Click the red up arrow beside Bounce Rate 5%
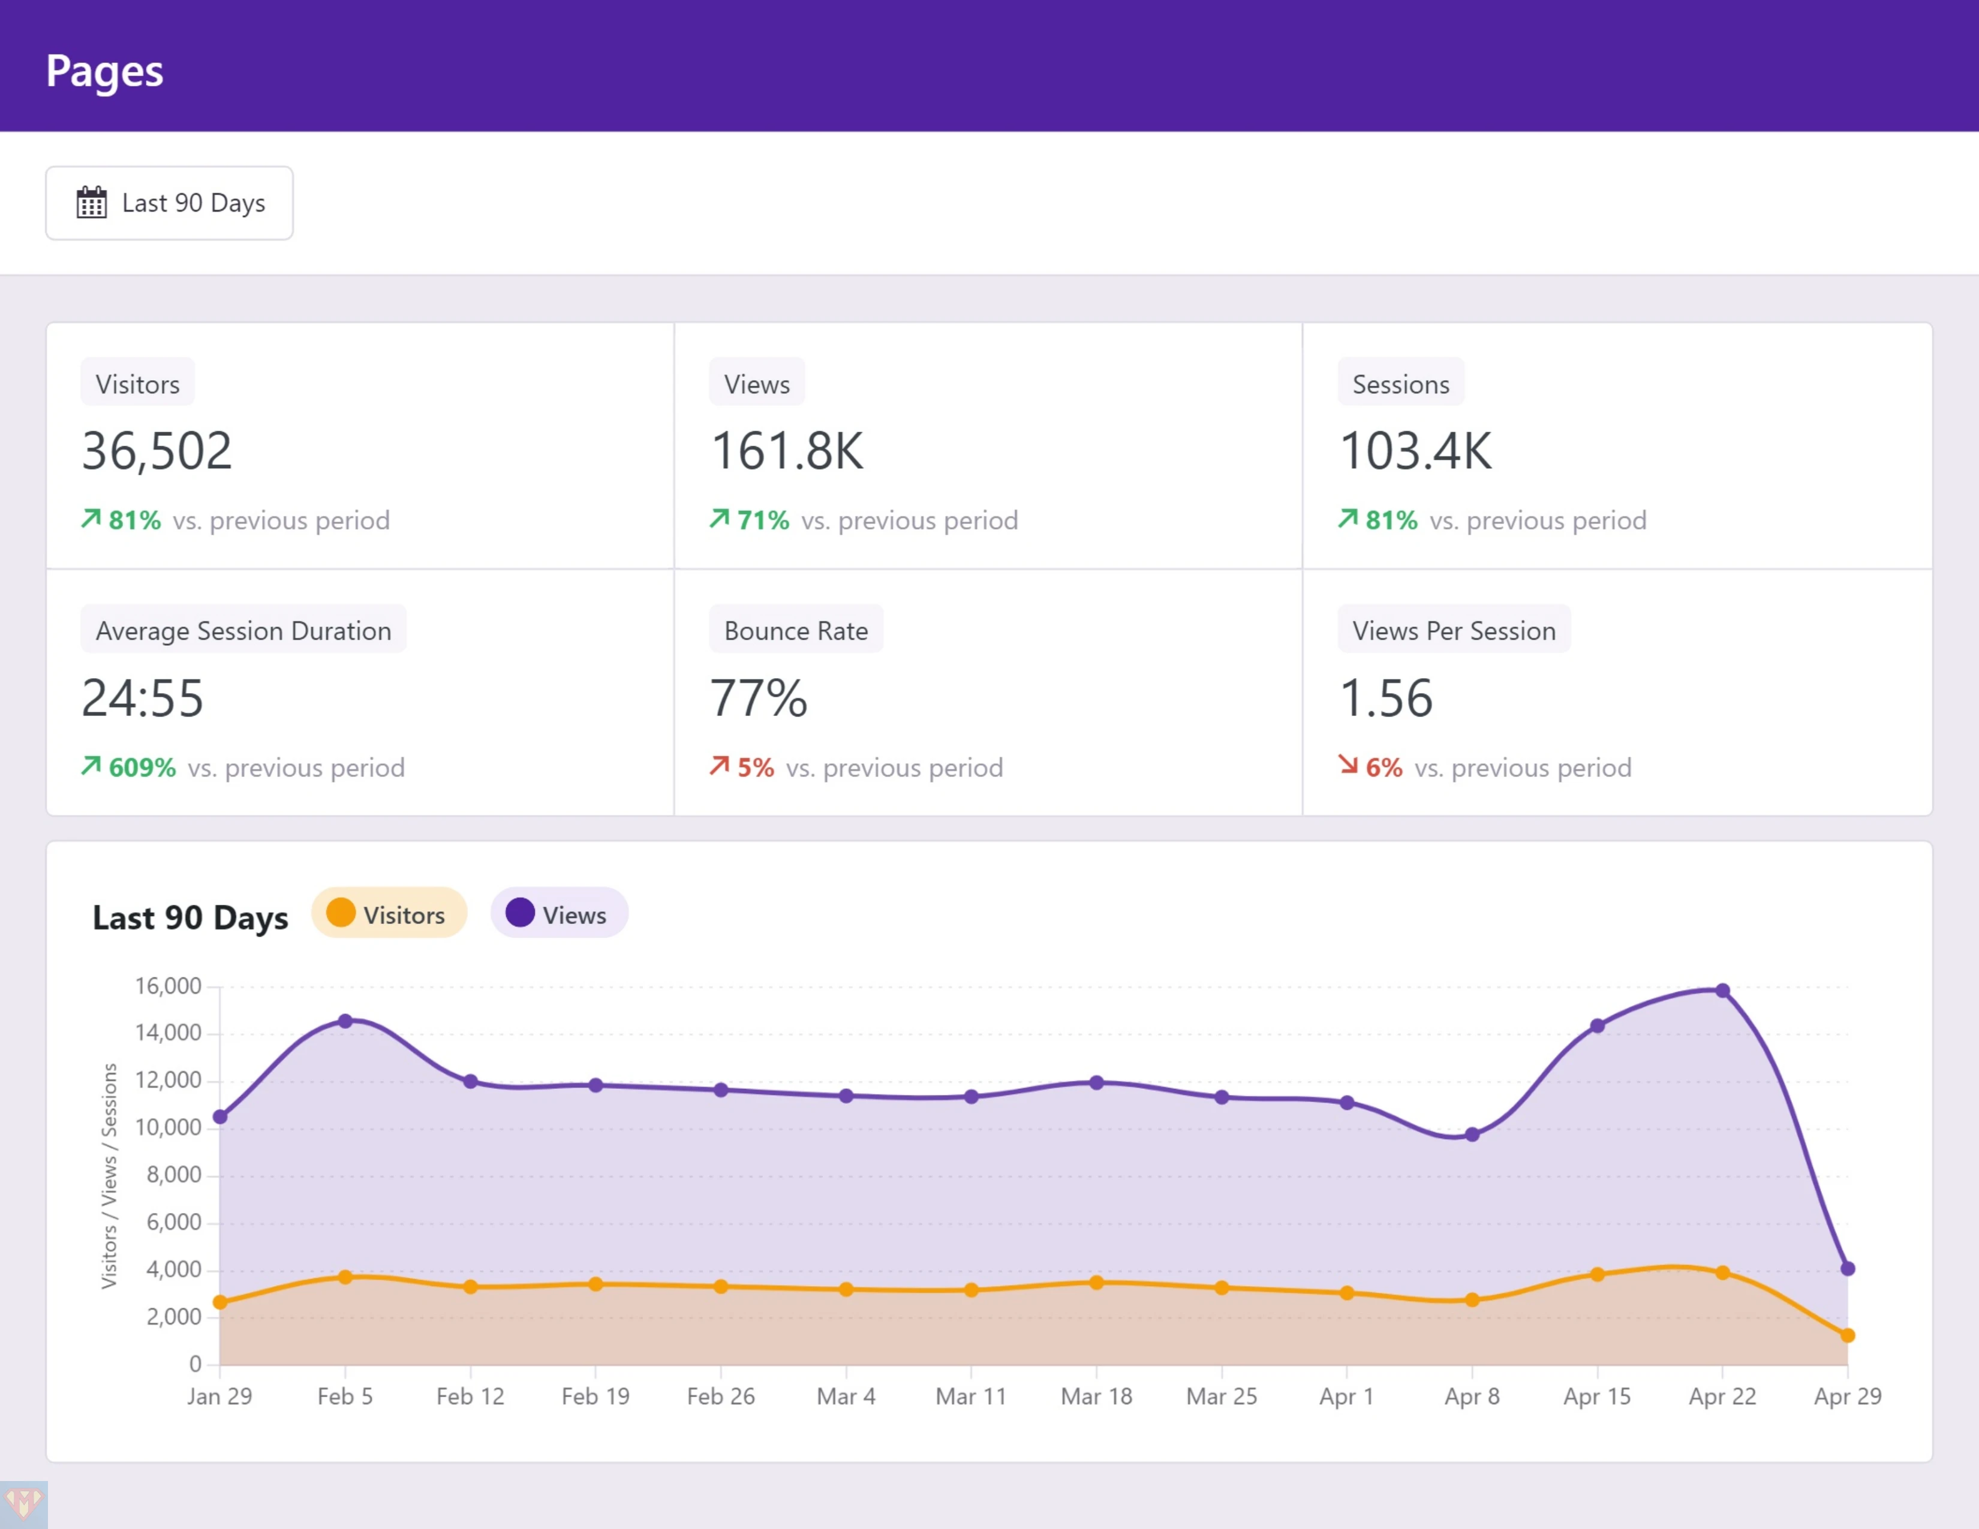Viewport: 1979px width, 1529px height. (718, 766)
